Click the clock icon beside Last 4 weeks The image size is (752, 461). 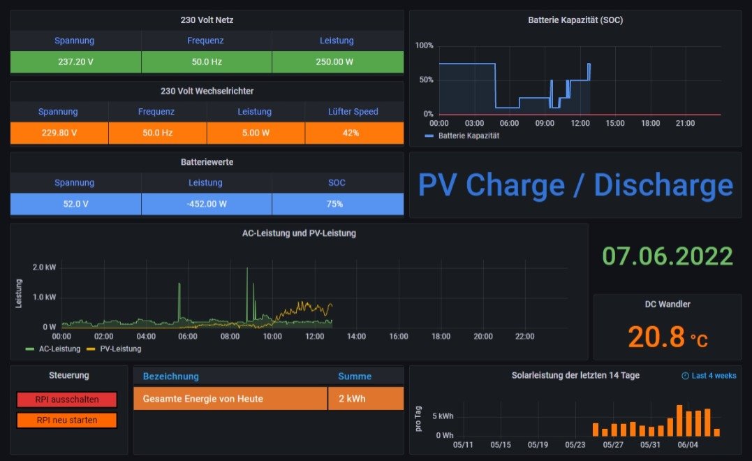685,376
